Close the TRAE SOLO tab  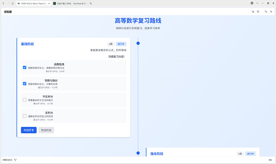coord(49,3)
